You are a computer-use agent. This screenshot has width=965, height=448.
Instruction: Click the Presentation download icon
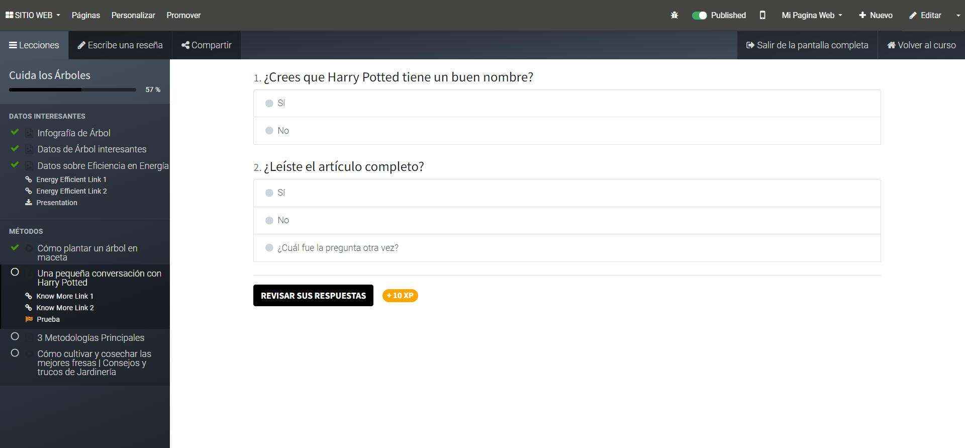pyautogui.click(x=29, y=203)
